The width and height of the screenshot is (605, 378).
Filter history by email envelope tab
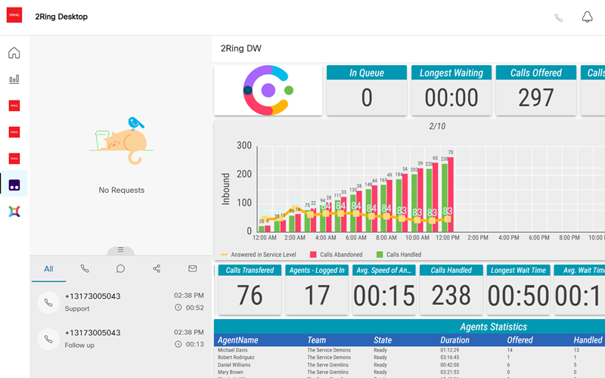(x=193, y=269)
